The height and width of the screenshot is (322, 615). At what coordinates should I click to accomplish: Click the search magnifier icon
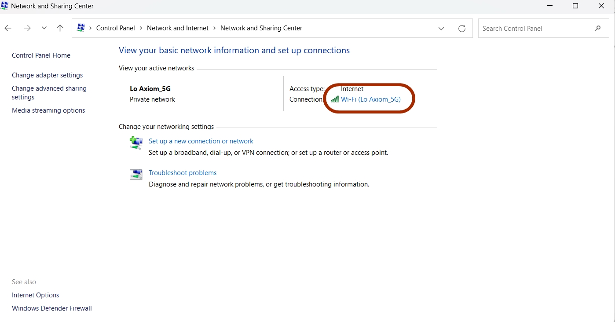click(597, 28)
